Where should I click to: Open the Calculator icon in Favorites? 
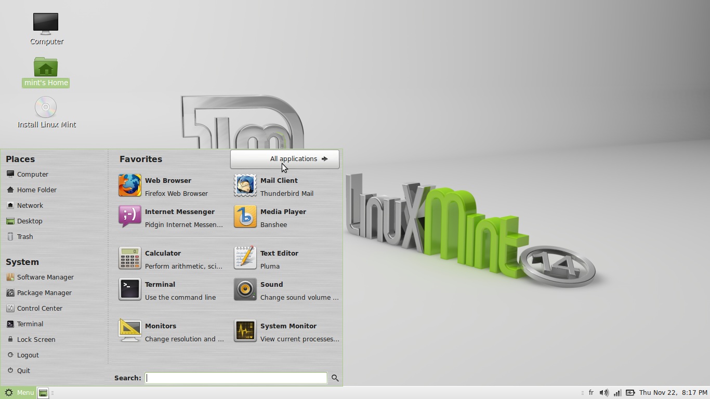pyautogui.click(x=130, y=259)
